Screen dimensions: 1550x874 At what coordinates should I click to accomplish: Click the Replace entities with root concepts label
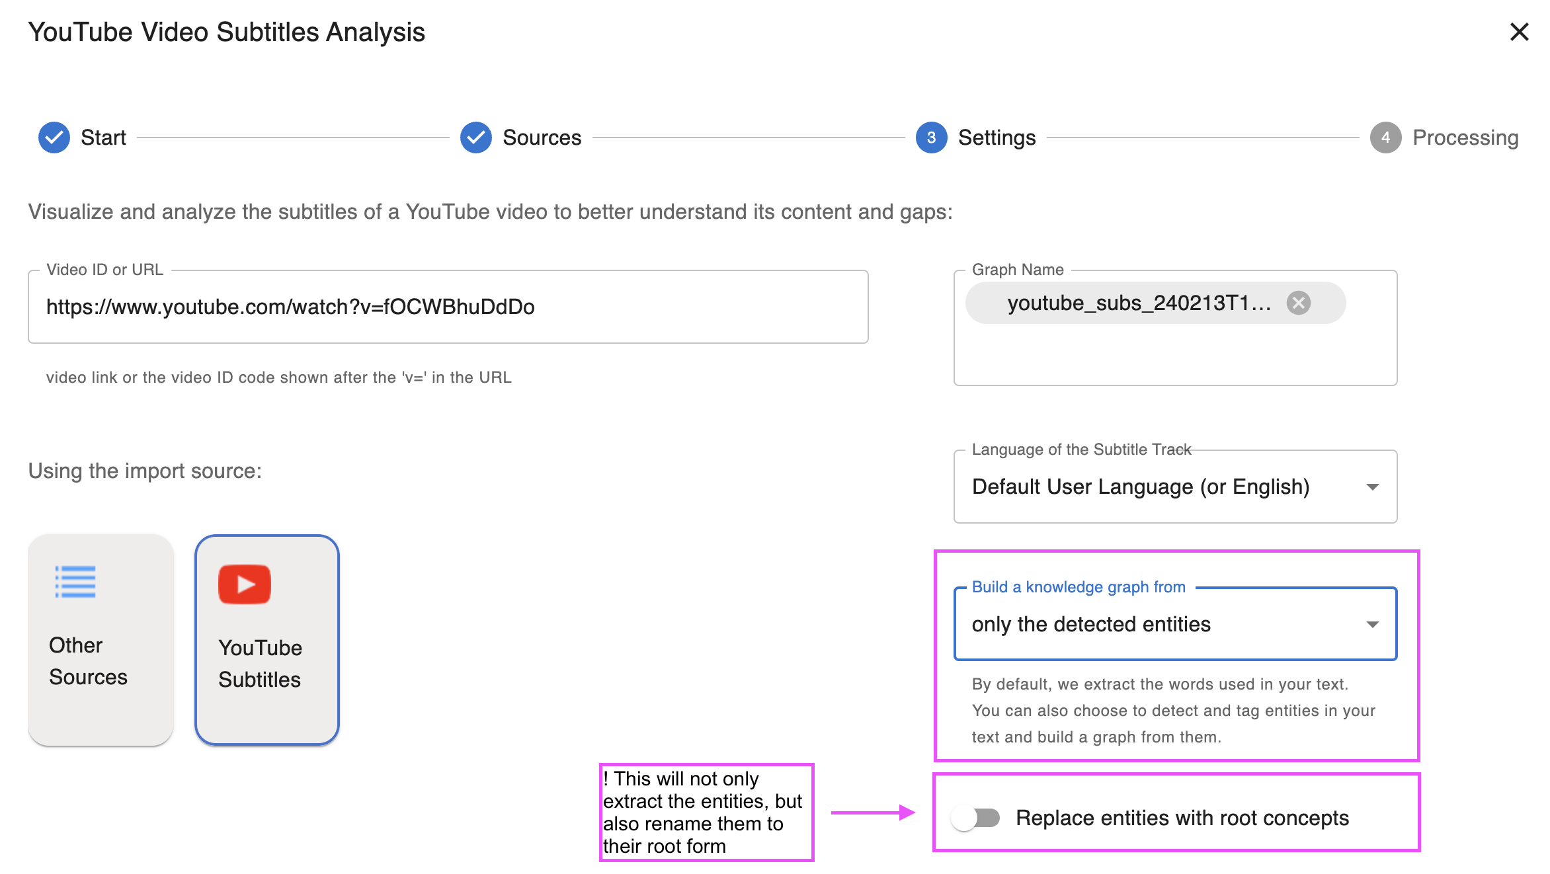tap(1182, 818)
